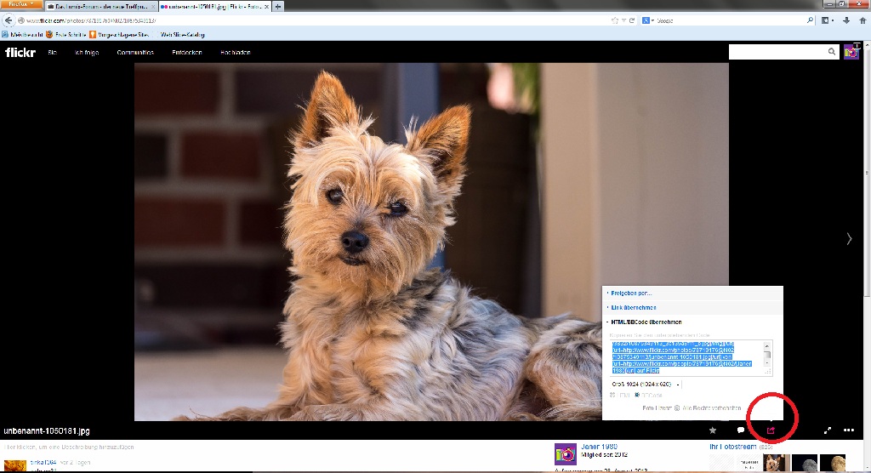
Task: Click the Firefox address bar URL
Action: pos(91,20)
